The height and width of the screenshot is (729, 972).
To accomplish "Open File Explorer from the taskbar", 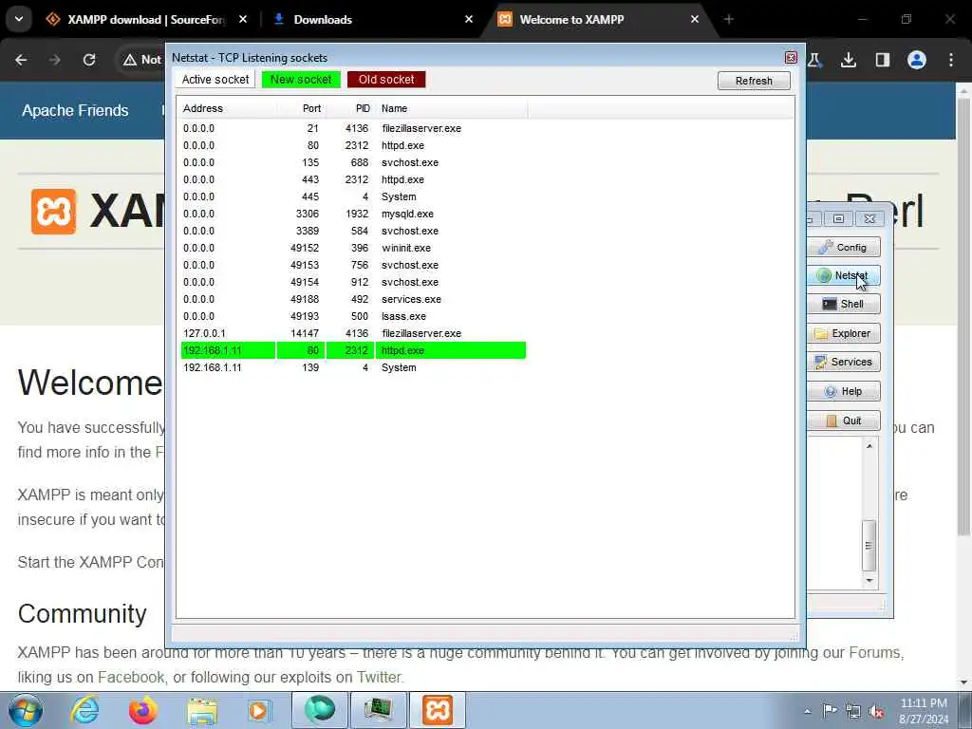I will click(202, 710).
